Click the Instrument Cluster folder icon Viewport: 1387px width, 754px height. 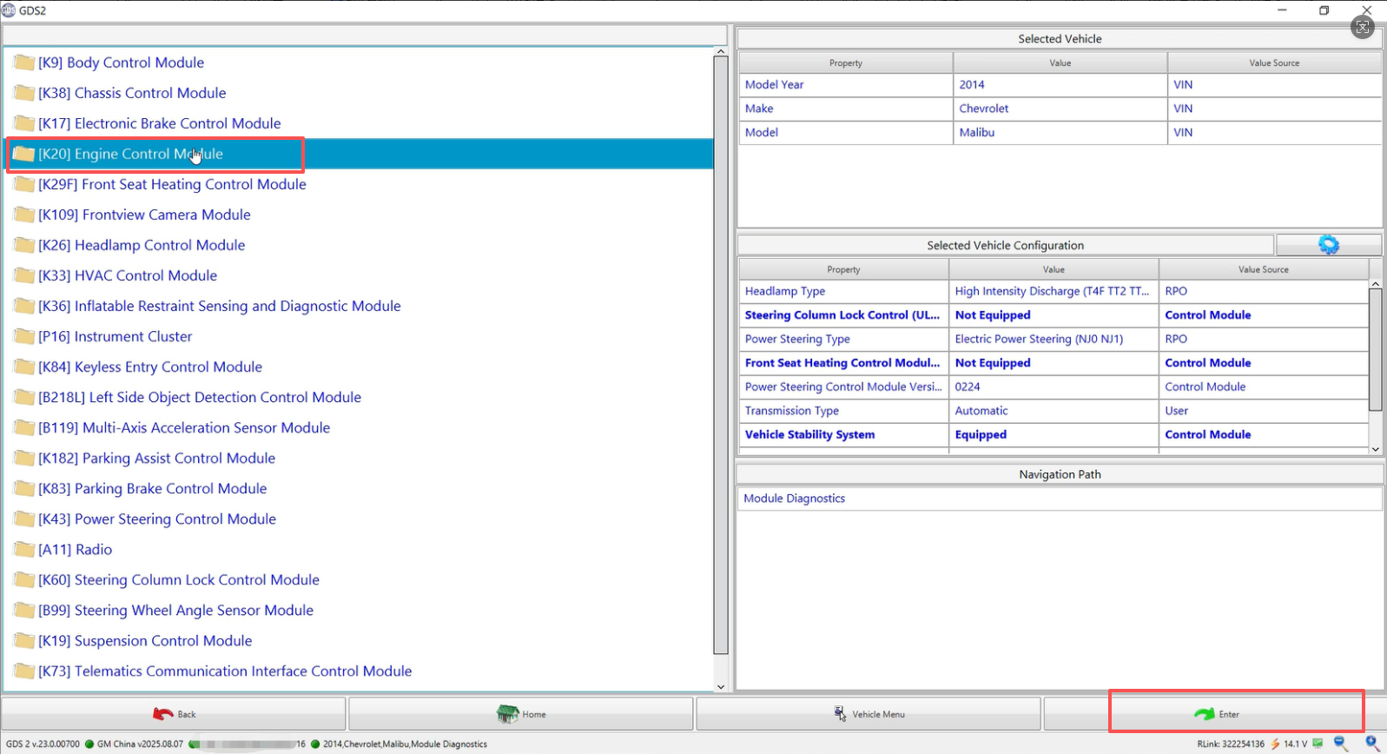pyautogui.click(x=23, y=336)
